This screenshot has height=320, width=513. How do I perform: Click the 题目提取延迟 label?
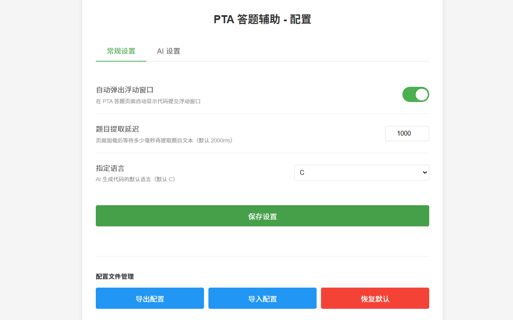pos(117,129)
